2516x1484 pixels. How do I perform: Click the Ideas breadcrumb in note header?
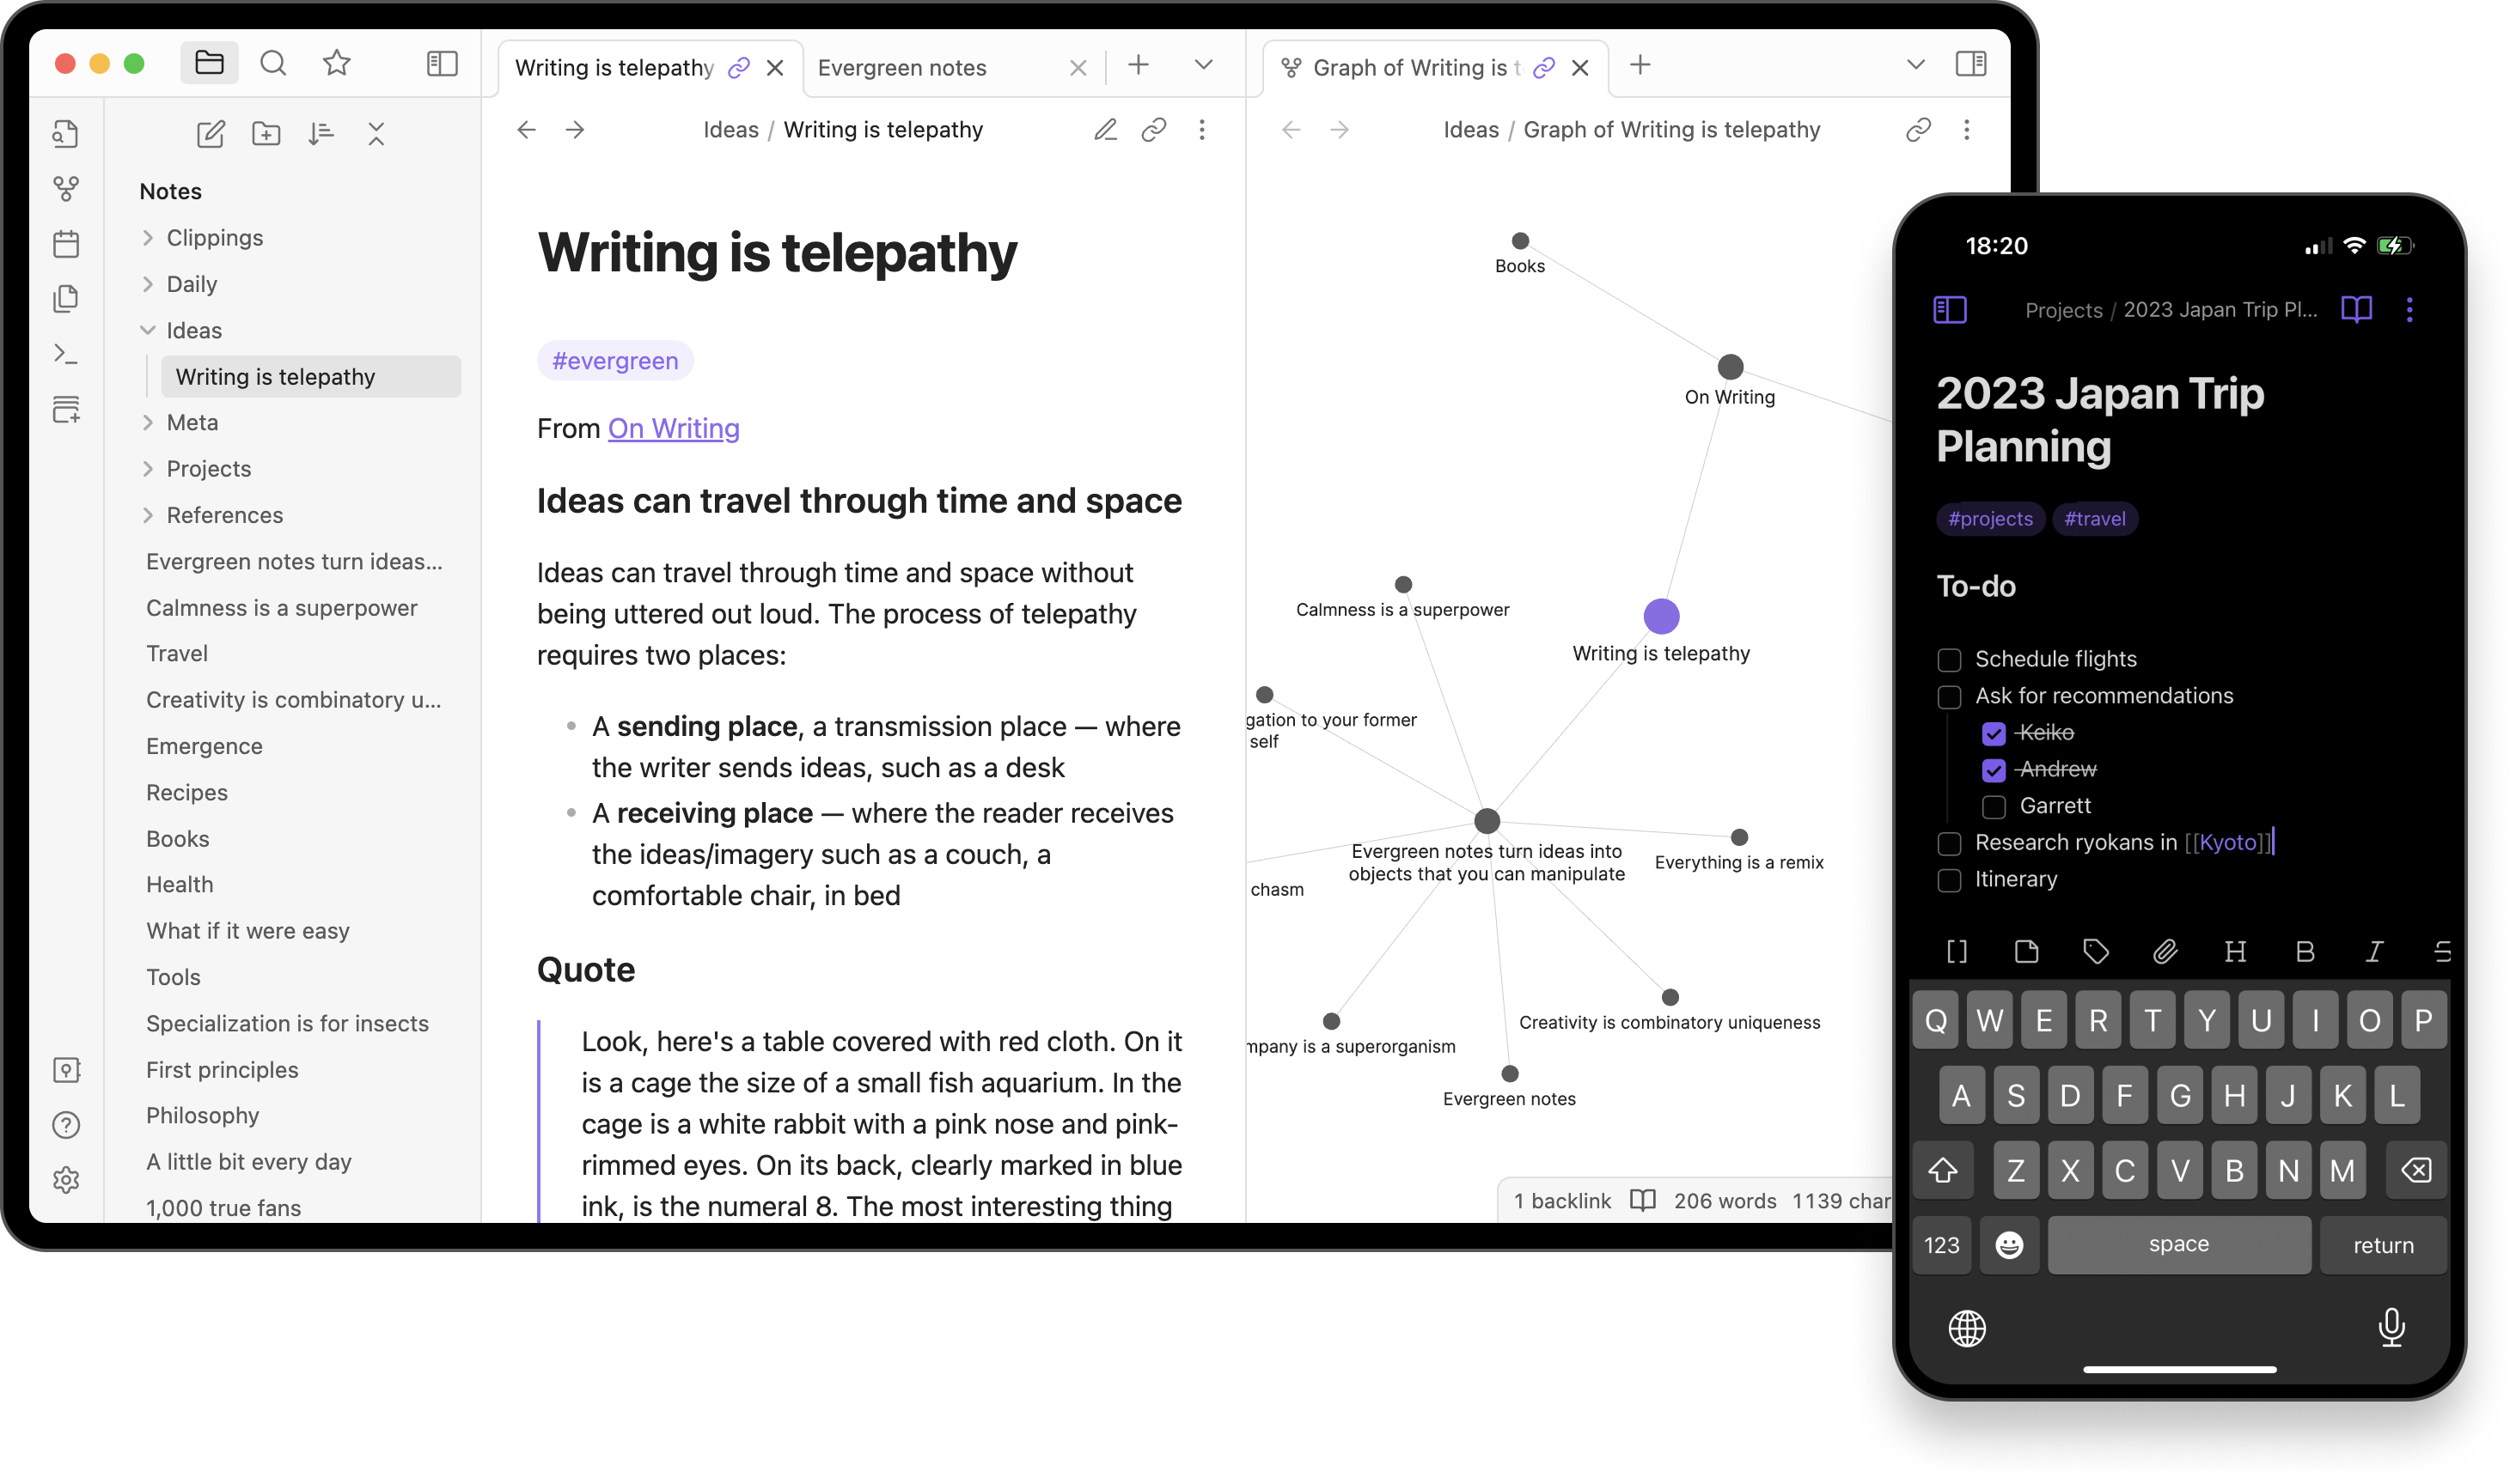(731, 129)
